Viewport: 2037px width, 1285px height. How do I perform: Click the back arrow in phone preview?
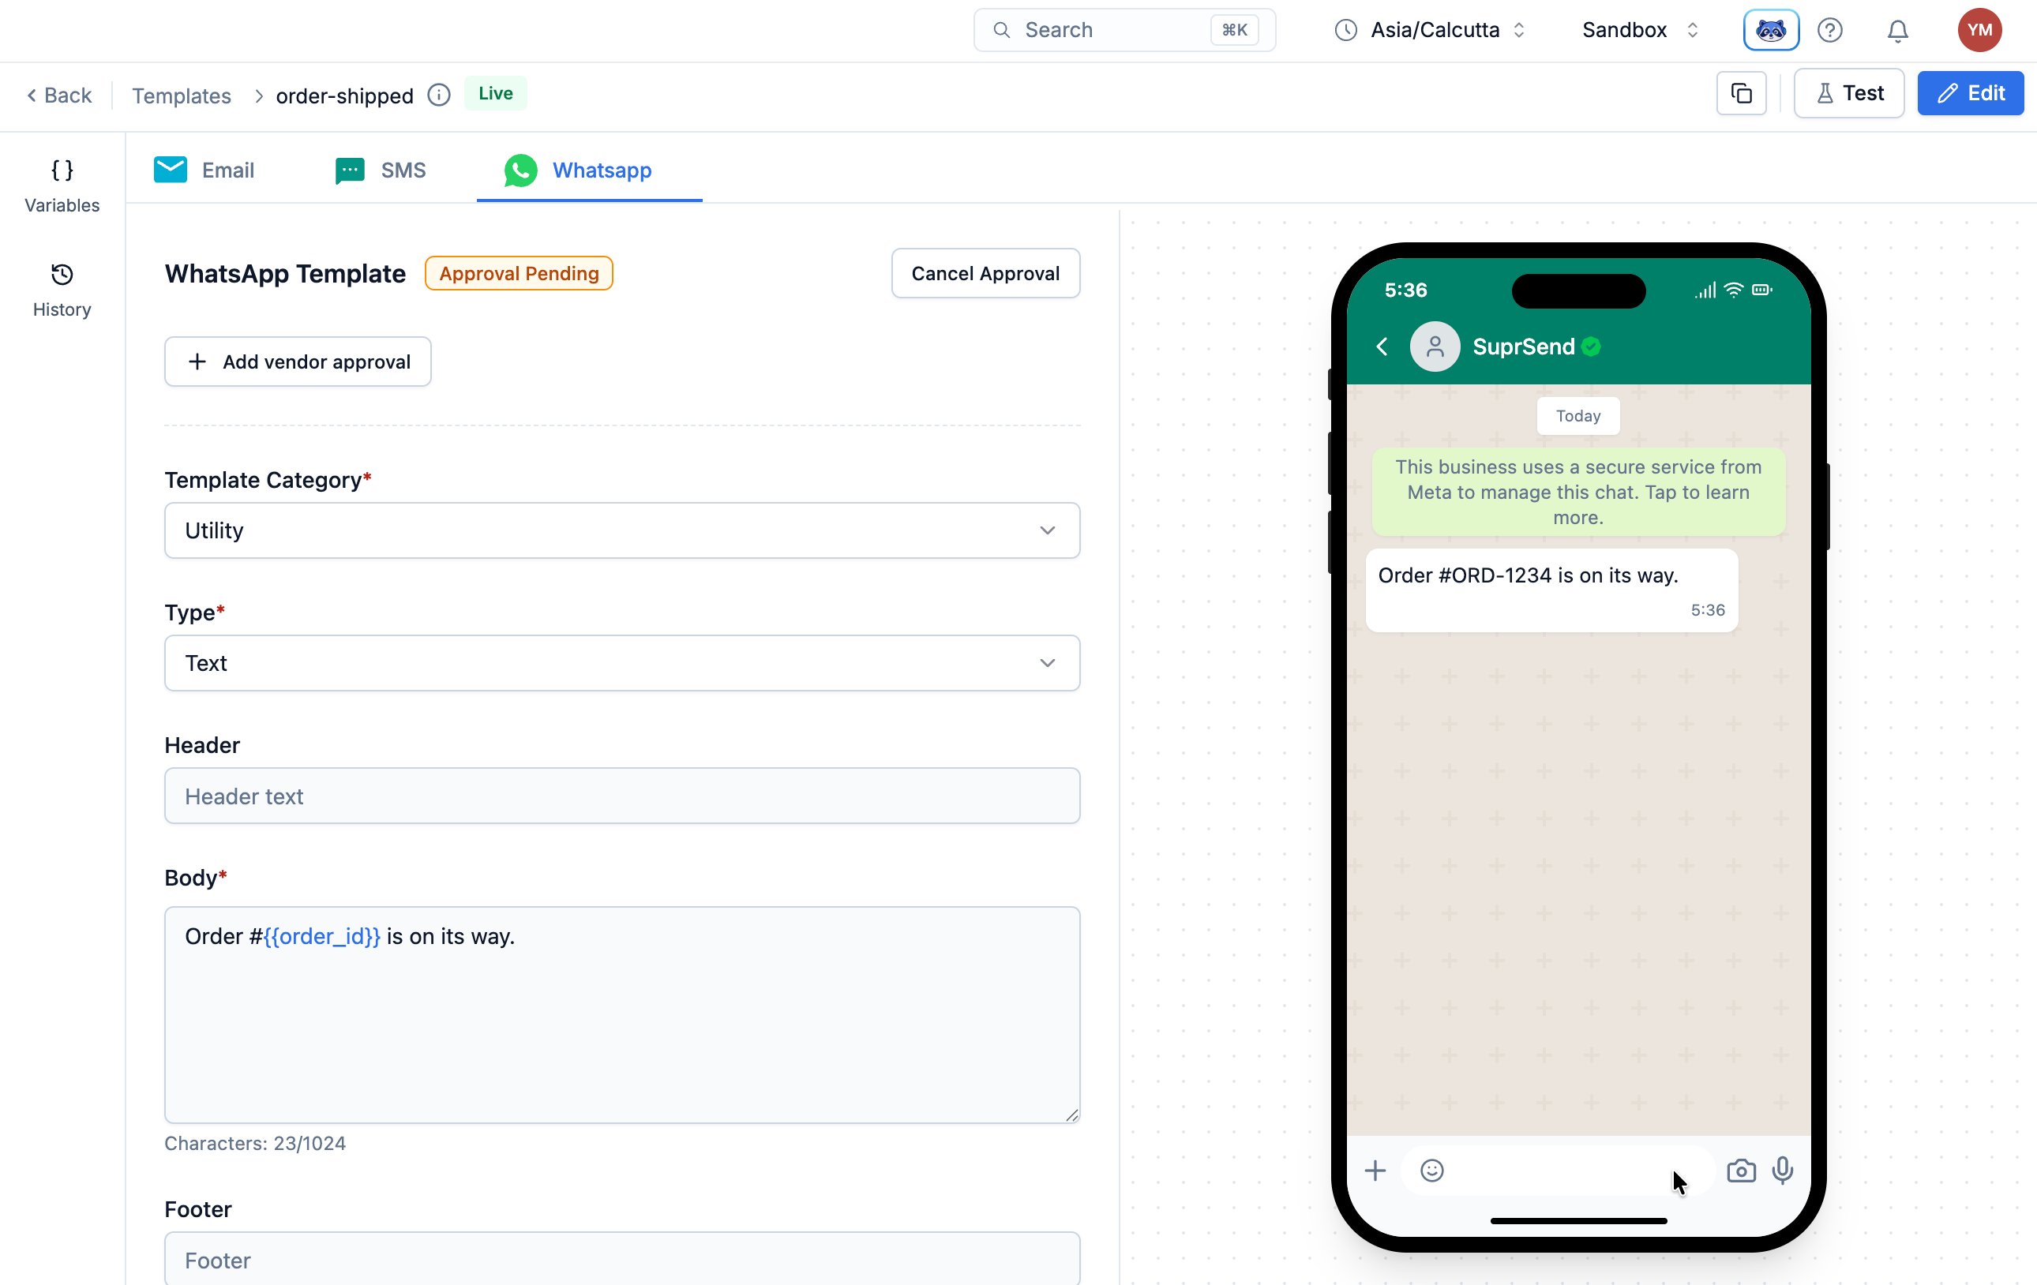point(1382,347)
